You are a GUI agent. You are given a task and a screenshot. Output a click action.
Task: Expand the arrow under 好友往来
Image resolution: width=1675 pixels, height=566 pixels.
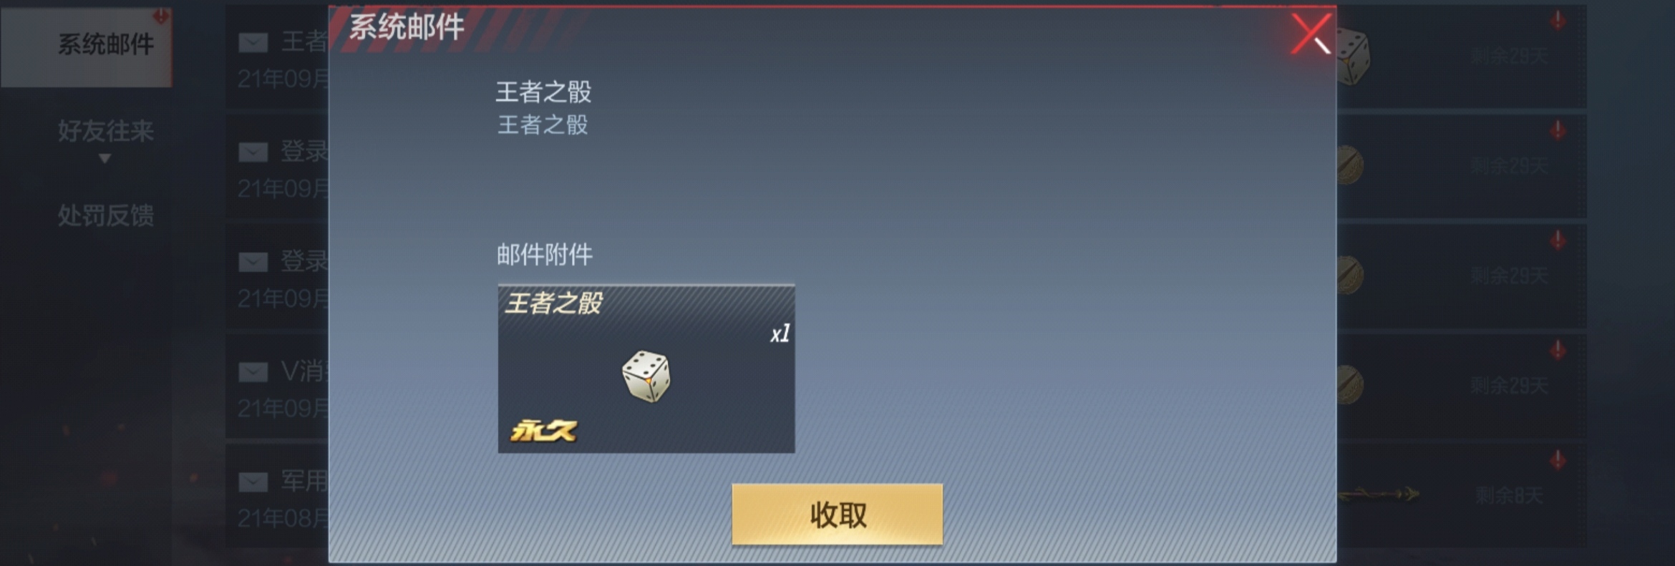(105, 158)
